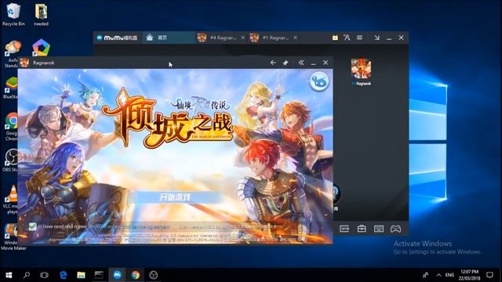Click the MuMu diagonal arrow shrink icon
Image resolution: width=502 pixels, height=282 pixels.
point(376,38)
